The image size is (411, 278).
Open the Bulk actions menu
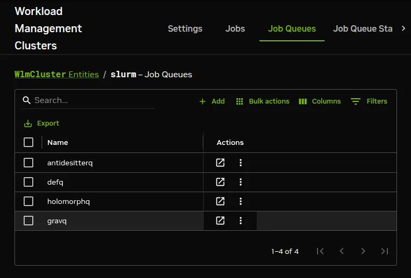[263, 101]
